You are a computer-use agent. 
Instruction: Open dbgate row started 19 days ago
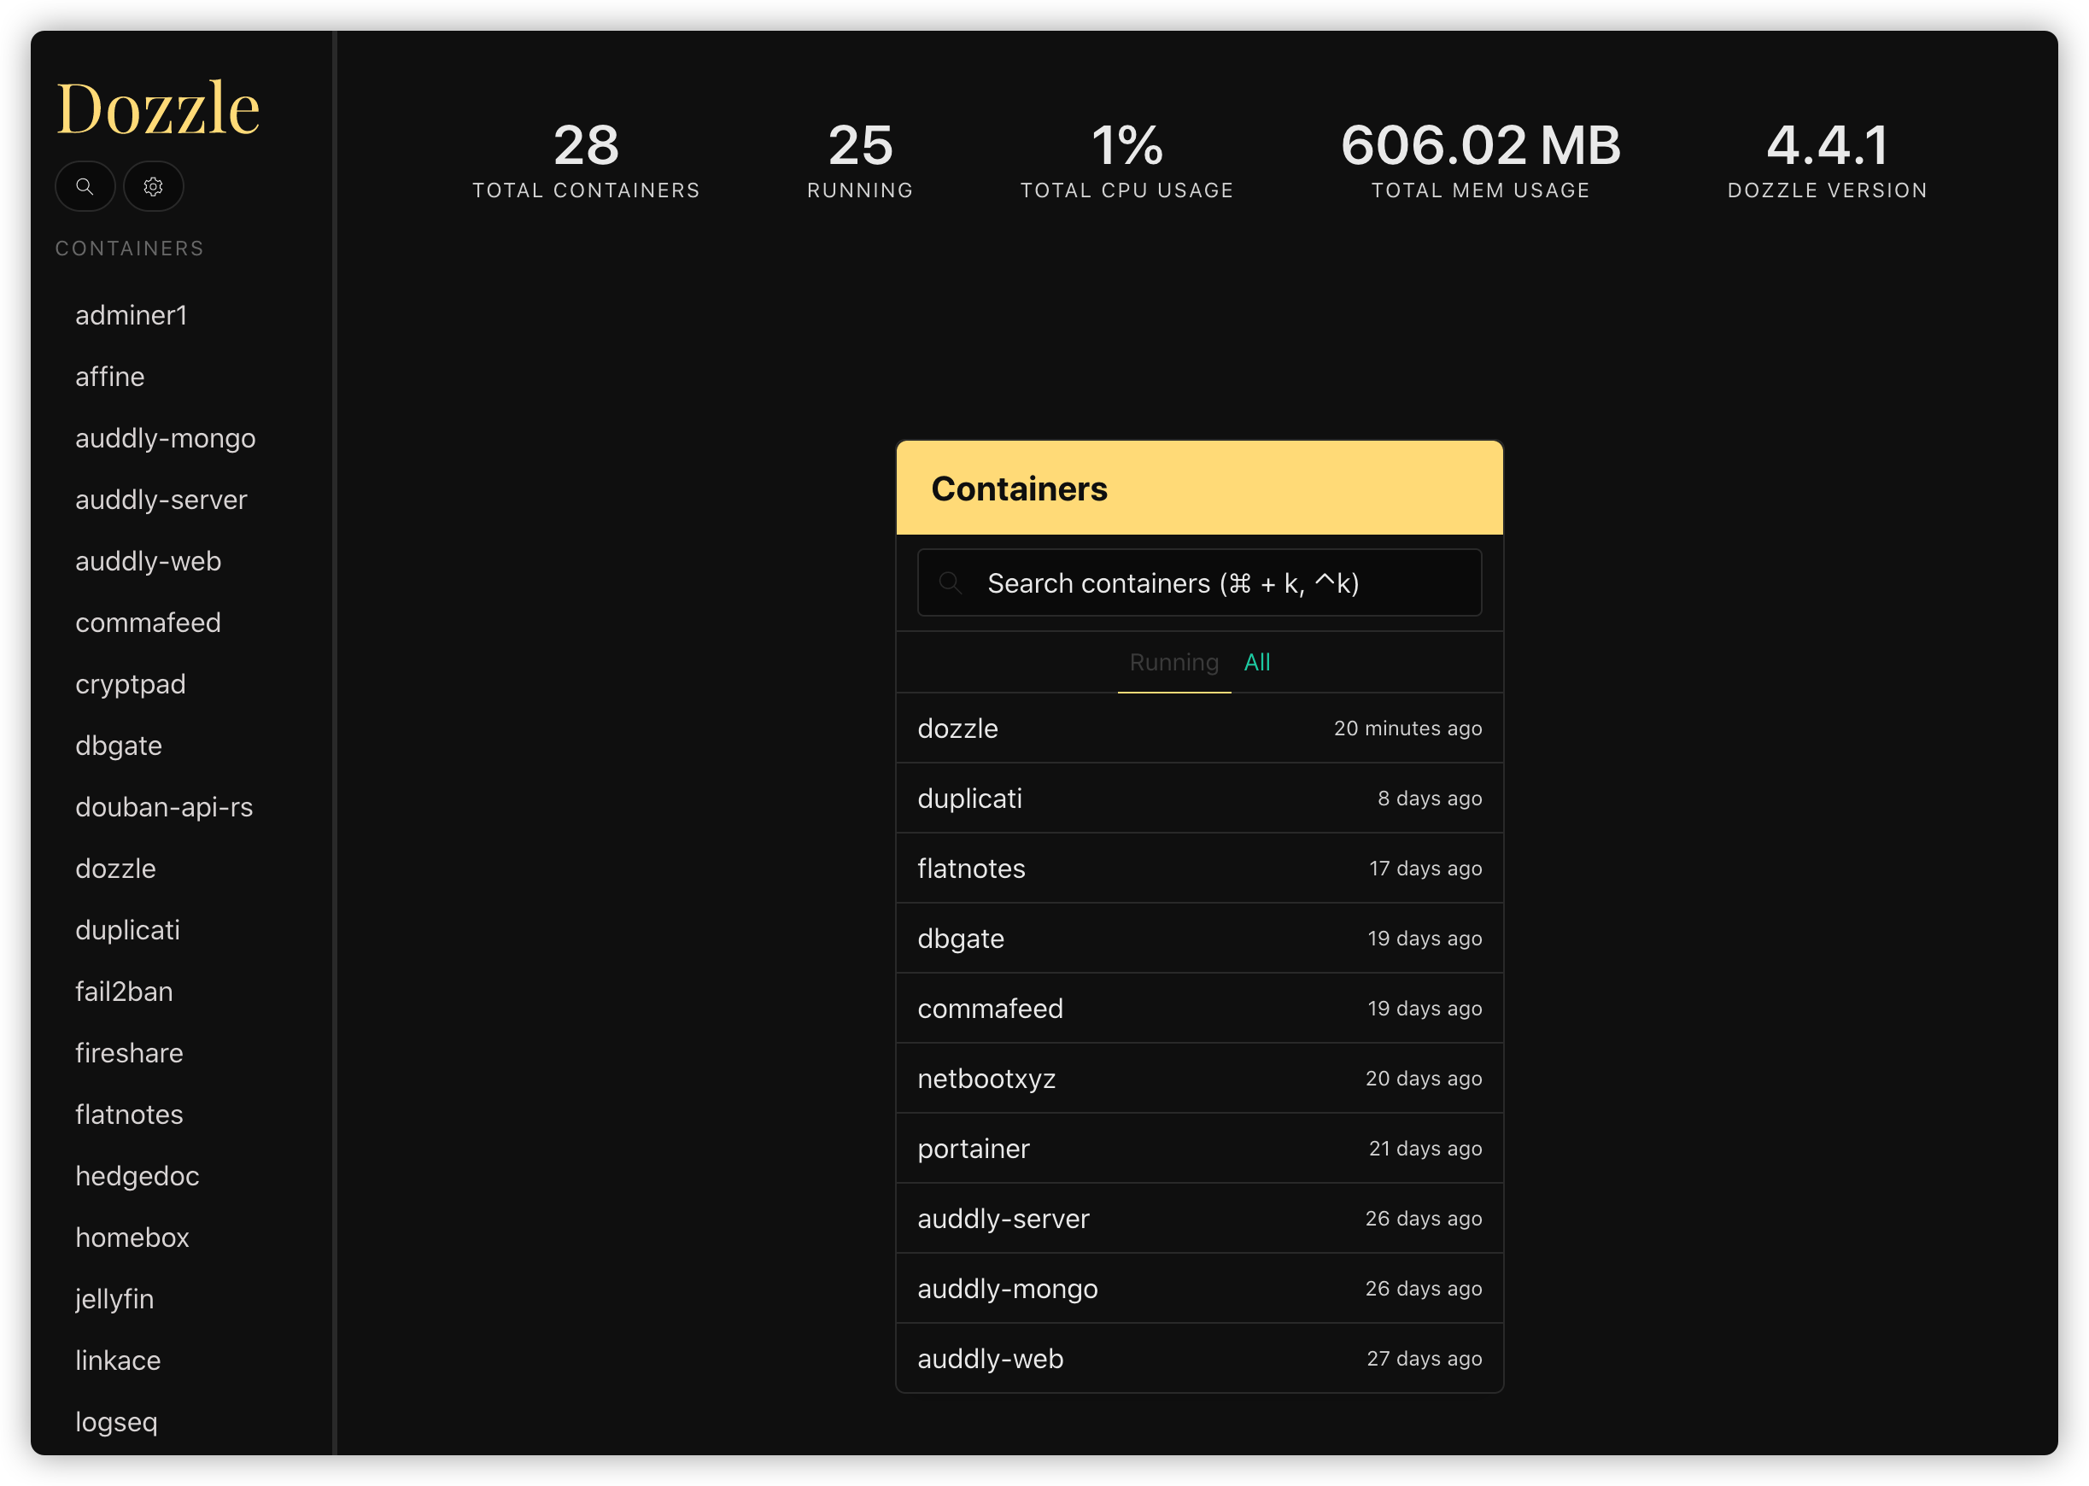(x=1199, y=938)
